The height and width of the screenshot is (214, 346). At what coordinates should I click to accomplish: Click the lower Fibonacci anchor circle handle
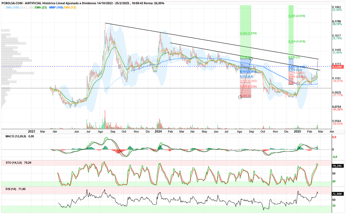(x=240, y=97)
